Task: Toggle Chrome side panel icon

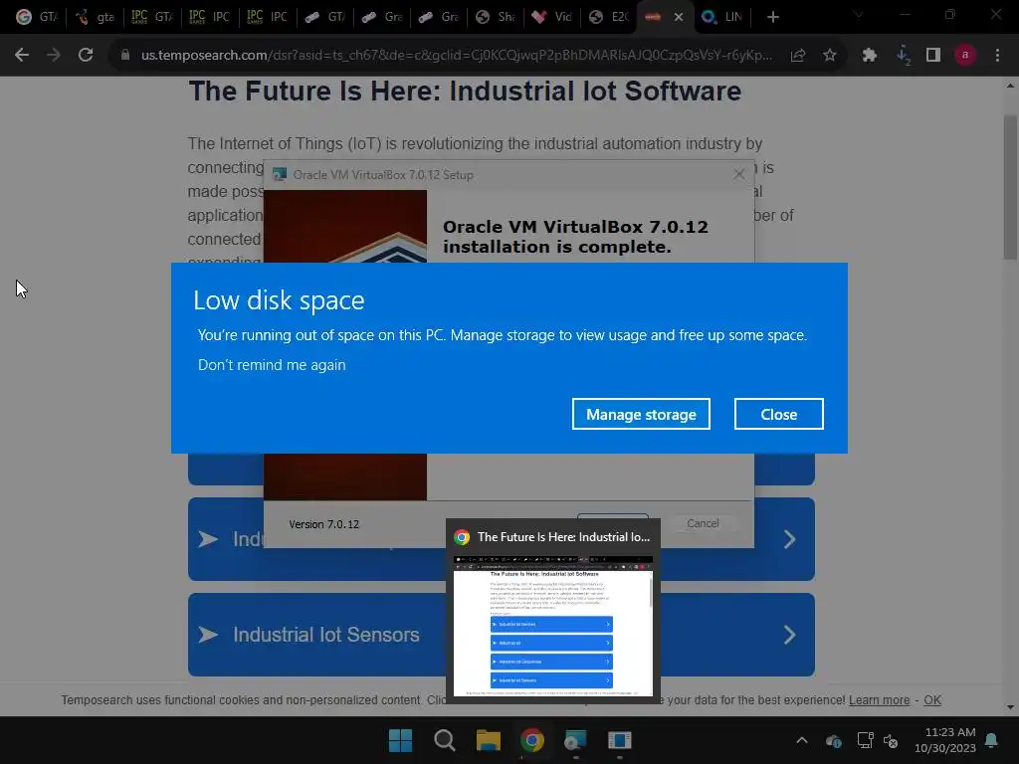Action: point(933,56)
